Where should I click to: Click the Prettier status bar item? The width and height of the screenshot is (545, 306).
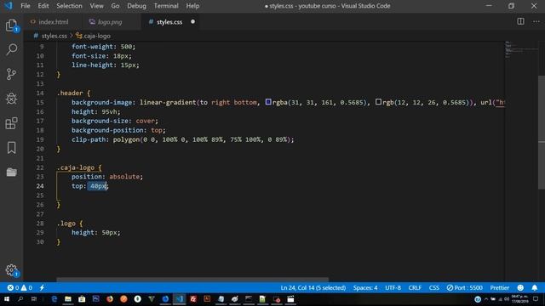pos(500,287)
